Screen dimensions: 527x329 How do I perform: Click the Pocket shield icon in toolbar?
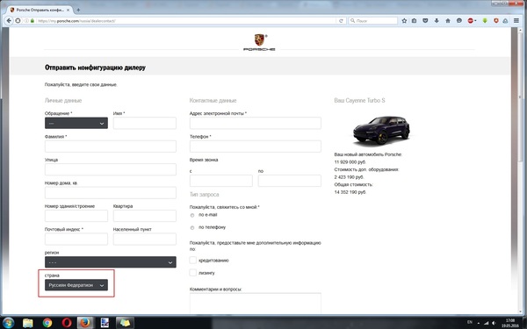coord(425,20)
